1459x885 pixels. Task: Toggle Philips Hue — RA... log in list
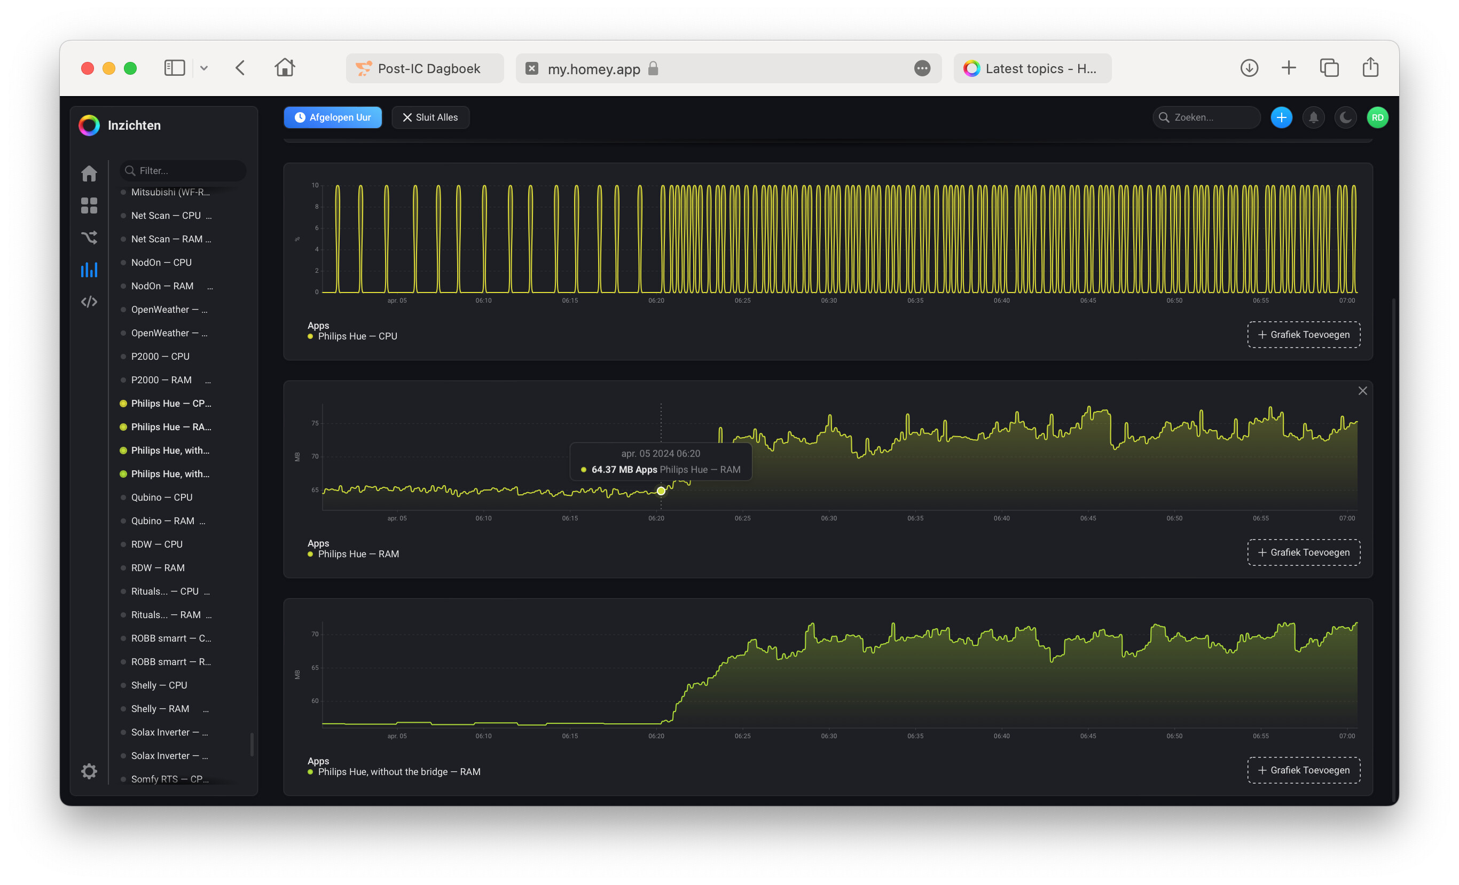coord(170,427)
